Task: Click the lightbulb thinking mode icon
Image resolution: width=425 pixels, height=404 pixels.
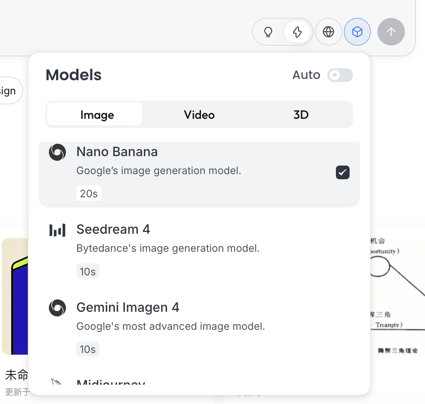Action: click(x=268, y=32)
